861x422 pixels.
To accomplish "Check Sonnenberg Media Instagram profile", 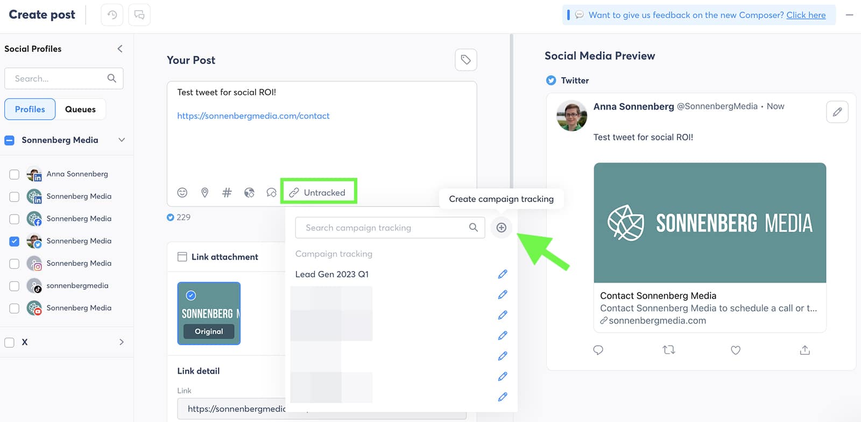I will click(x=15, y=263).
